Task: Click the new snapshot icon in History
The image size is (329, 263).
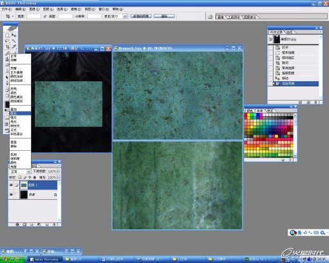Action: pyautogui.click(x=308, y=102)
